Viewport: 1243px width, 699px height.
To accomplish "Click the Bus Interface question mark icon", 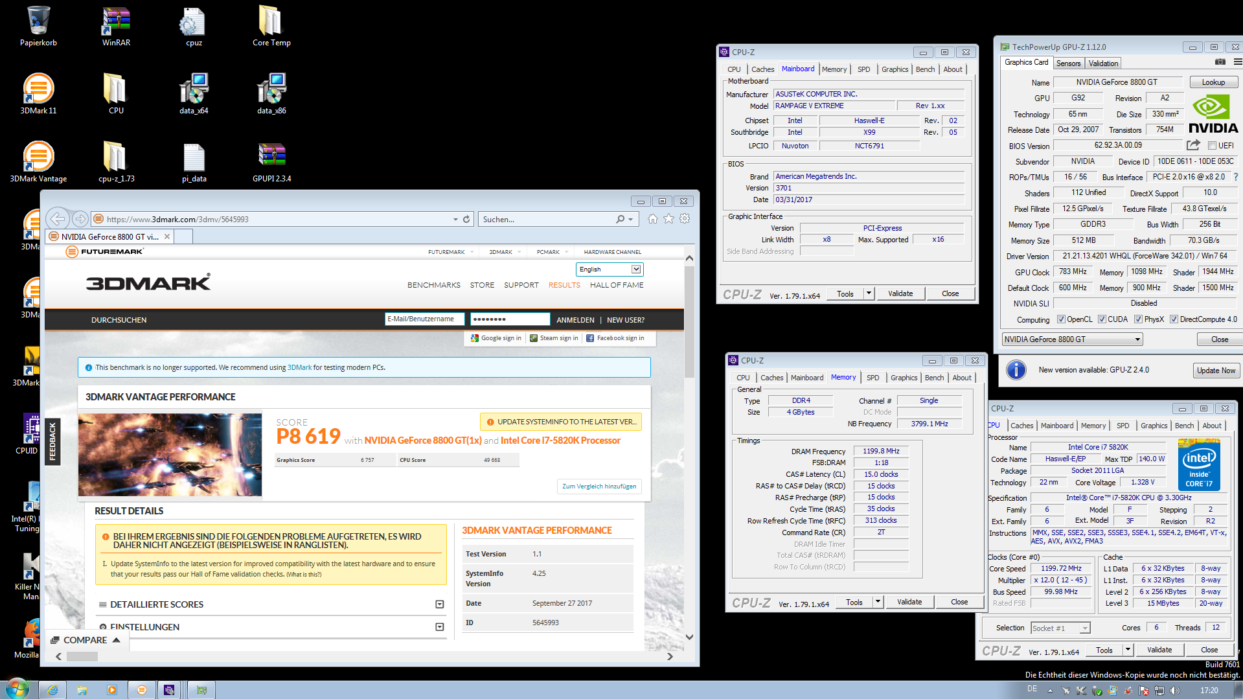I will coord(1235,177).
